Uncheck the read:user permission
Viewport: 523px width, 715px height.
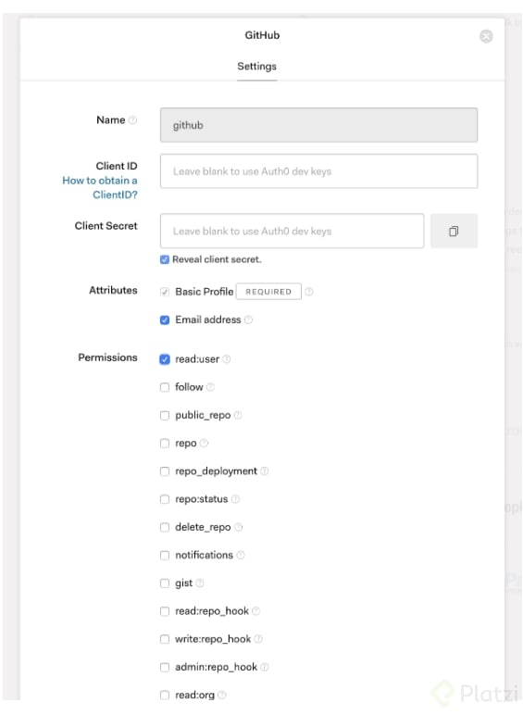point(165,359)
